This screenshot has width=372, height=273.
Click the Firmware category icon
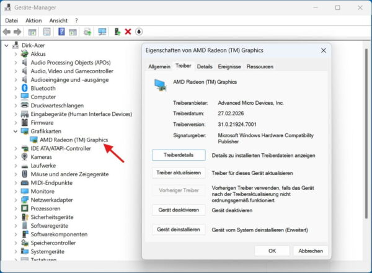point(24,122)
